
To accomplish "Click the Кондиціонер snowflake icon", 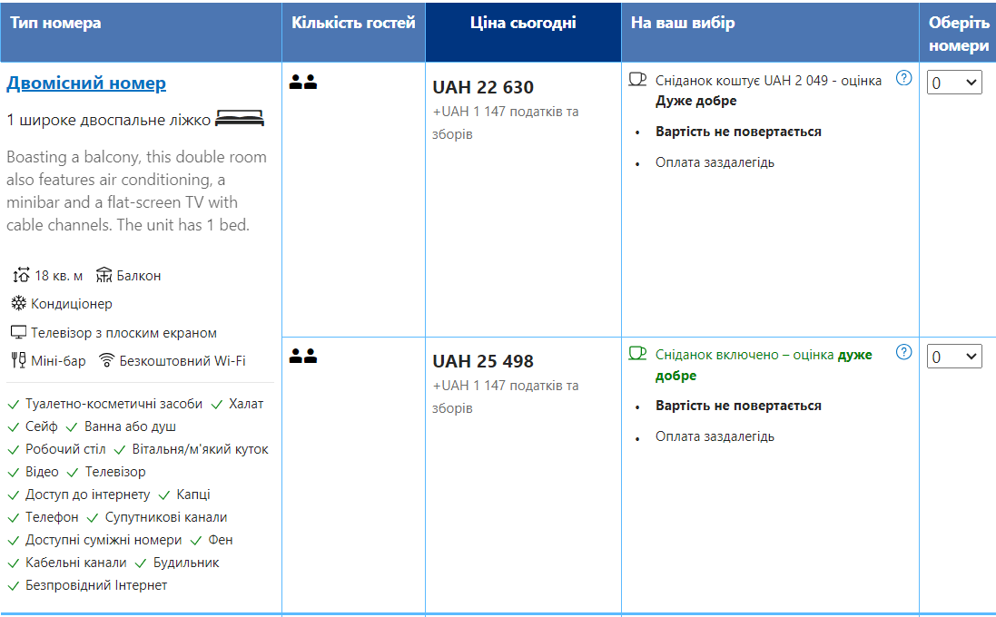I will click(x=18, y=303).
